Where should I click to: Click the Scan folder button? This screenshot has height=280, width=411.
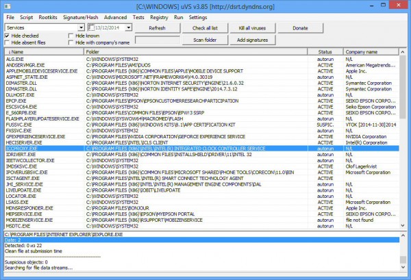(205, 40)
